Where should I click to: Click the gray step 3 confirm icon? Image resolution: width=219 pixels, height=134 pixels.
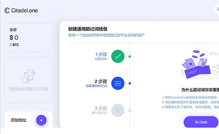click(118, 110)
